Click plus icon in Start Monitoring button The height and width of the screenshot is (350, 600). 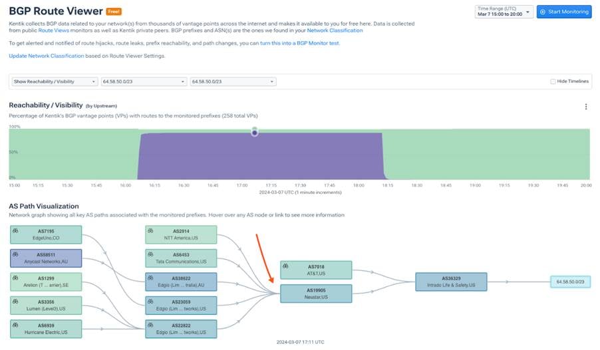coord(543,12)
